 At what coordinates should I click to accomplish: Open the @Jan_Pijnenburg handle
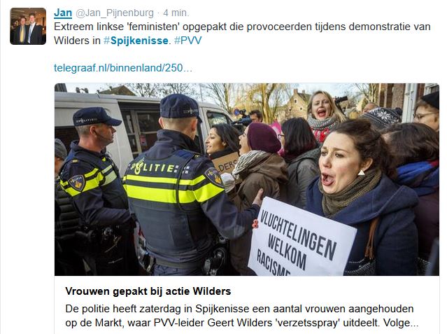coord(115,13)
